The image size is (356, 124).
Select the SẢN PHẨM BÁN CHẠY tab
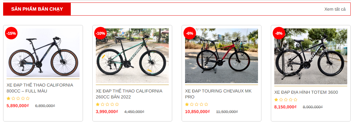(37, 9)
